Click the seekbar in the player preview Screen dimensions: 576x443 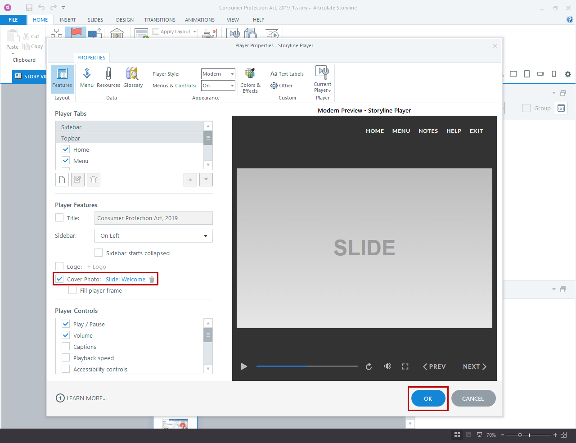pos(307,366)
